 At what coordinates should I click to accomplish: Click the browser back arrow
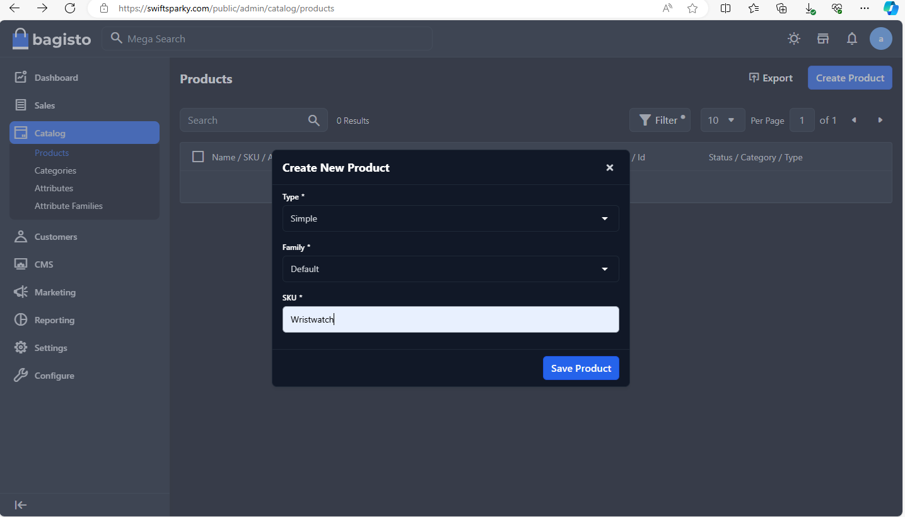point(15,8)
